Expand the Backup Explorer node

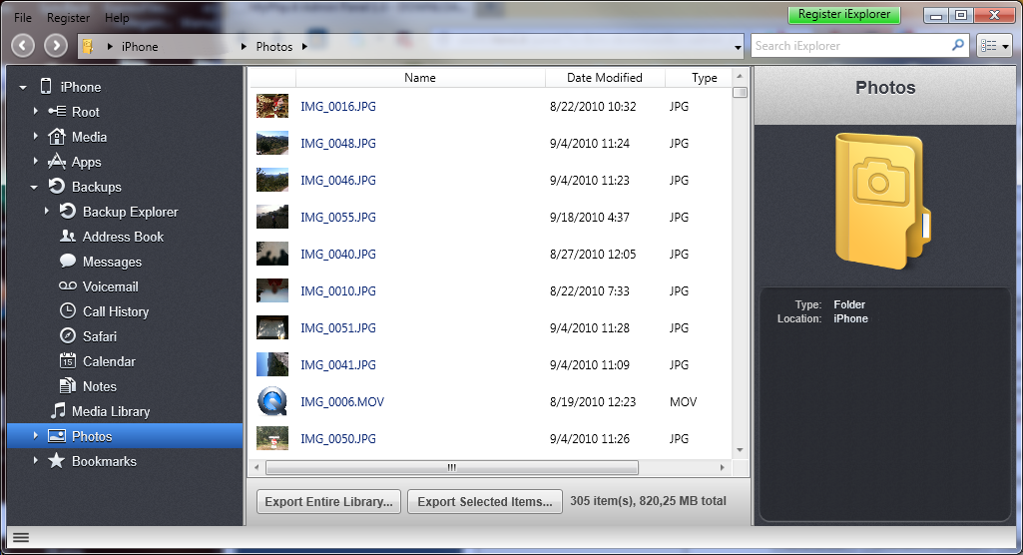coord(46,211)
